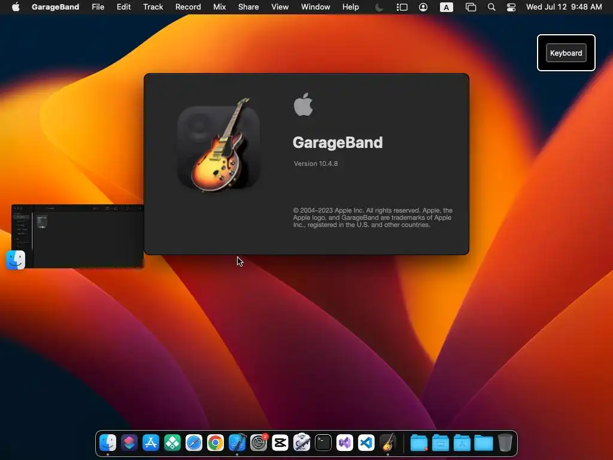Open blue Visual Studio Code icon
Image resolution: width=613 pixels, height=460 pixels.
[x=366, y=443]
